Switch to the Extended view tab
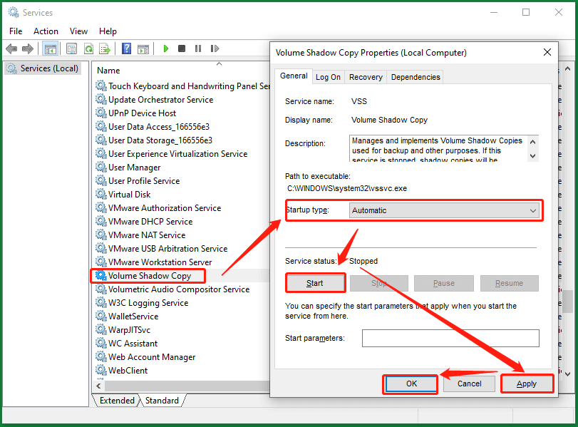 click(117, 401)
